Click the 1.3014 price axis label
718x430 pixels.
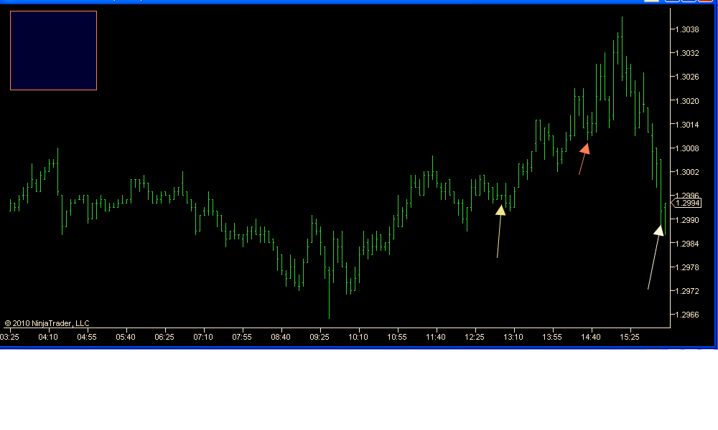click(x=687, y=125)
